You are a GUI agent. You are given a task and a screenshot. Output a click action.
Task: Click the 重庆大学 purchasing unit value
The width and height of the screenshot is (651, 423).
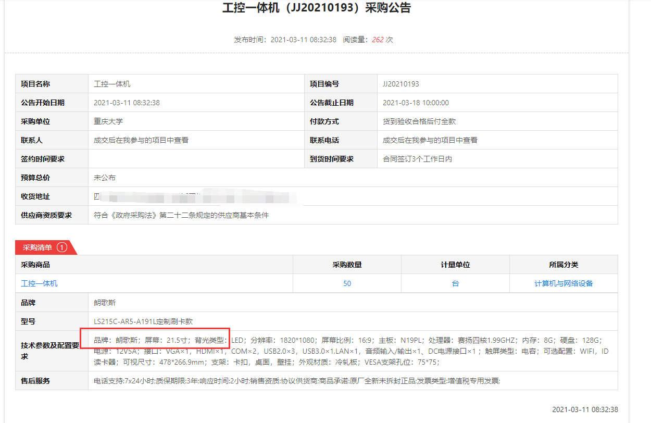[108, 121]
